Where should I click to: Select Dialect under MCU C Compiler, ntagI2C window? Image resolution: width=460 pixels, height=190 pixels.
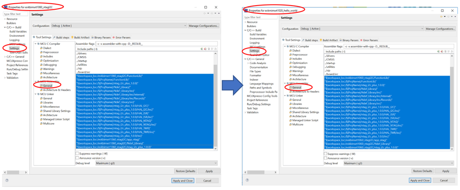point(47,48)
